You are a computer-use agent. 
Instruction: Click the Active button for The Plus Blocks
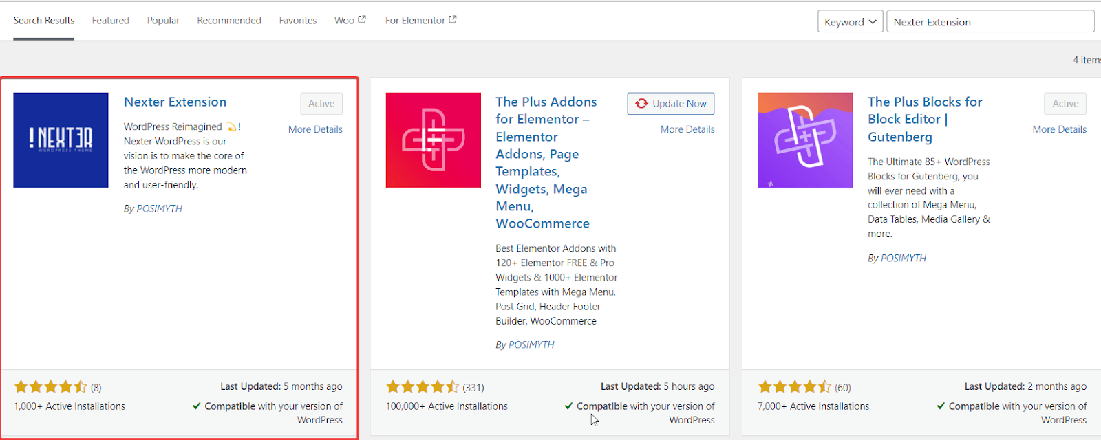coord(1065,104)
